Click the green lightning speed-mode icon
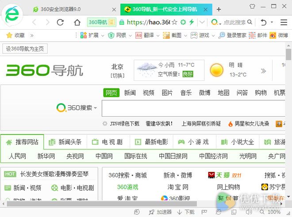The width and height of the screenshot is (292, 217). click(x=192, y=22)
